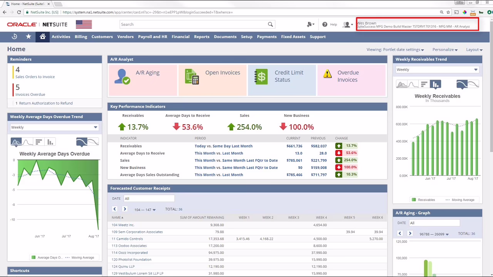Open the 96788 — 26099 range dropdown
493x277 pixels.
click(434, 234)
